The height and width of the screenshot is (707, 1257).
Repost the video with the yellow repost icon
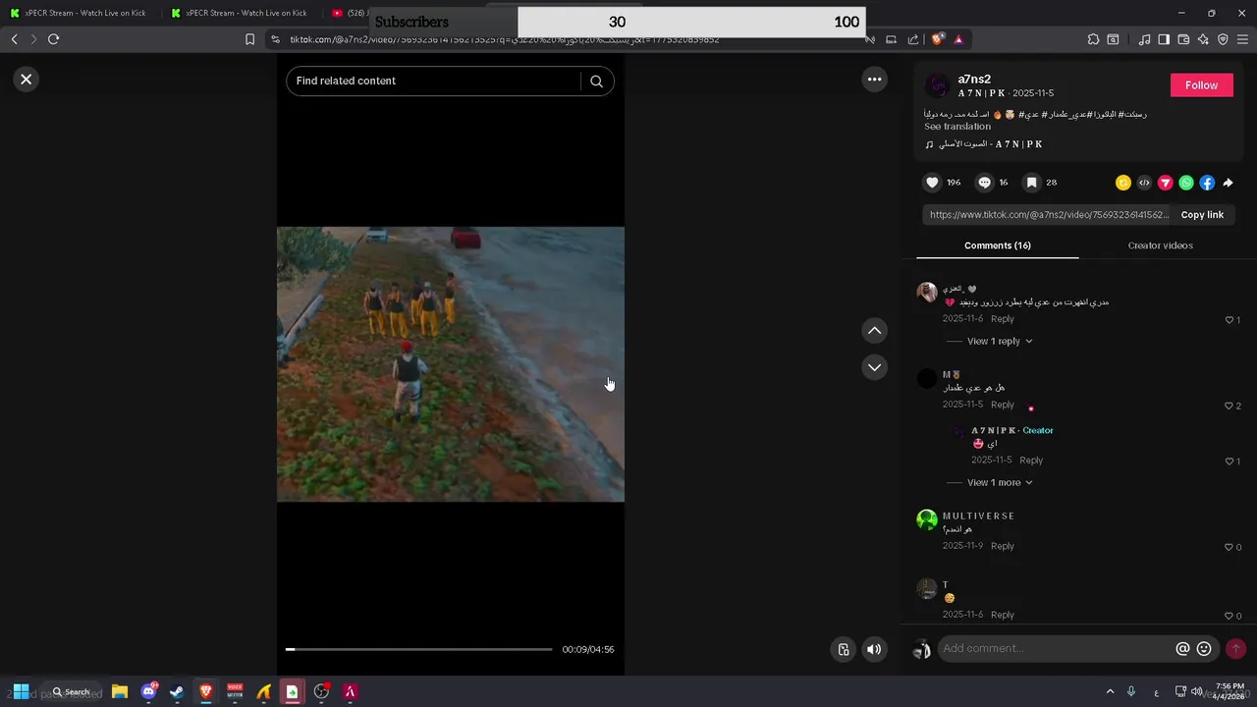click(1123, 183)
